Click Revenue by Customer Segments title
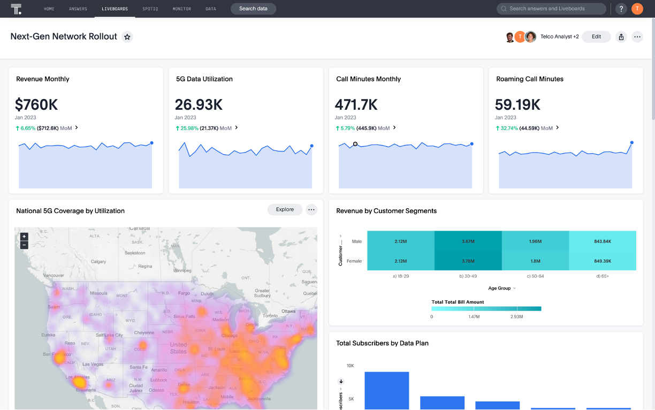This screenshot has height=410, width=655. [x=386, y=211]
